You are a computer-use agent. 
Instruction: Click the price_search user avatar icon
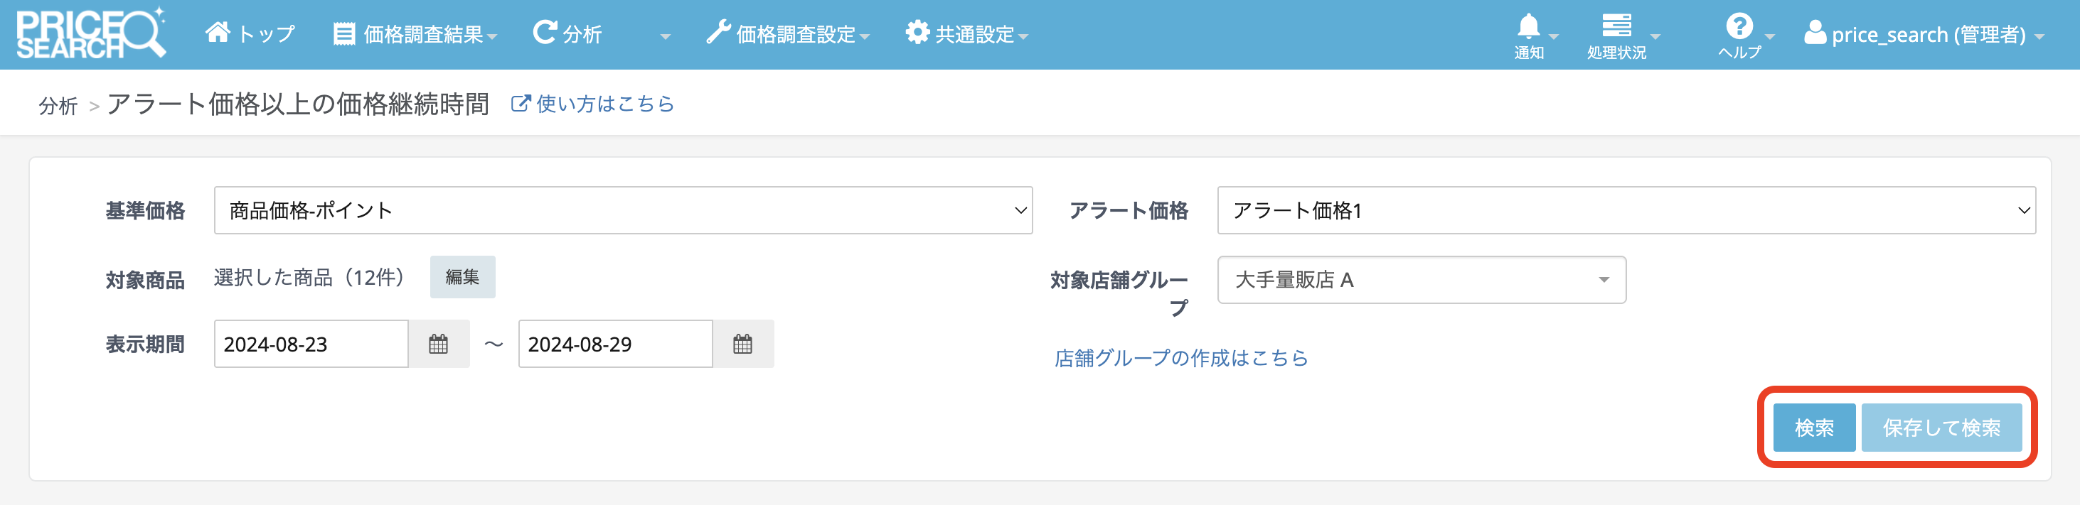click(x=1815, y=33)
